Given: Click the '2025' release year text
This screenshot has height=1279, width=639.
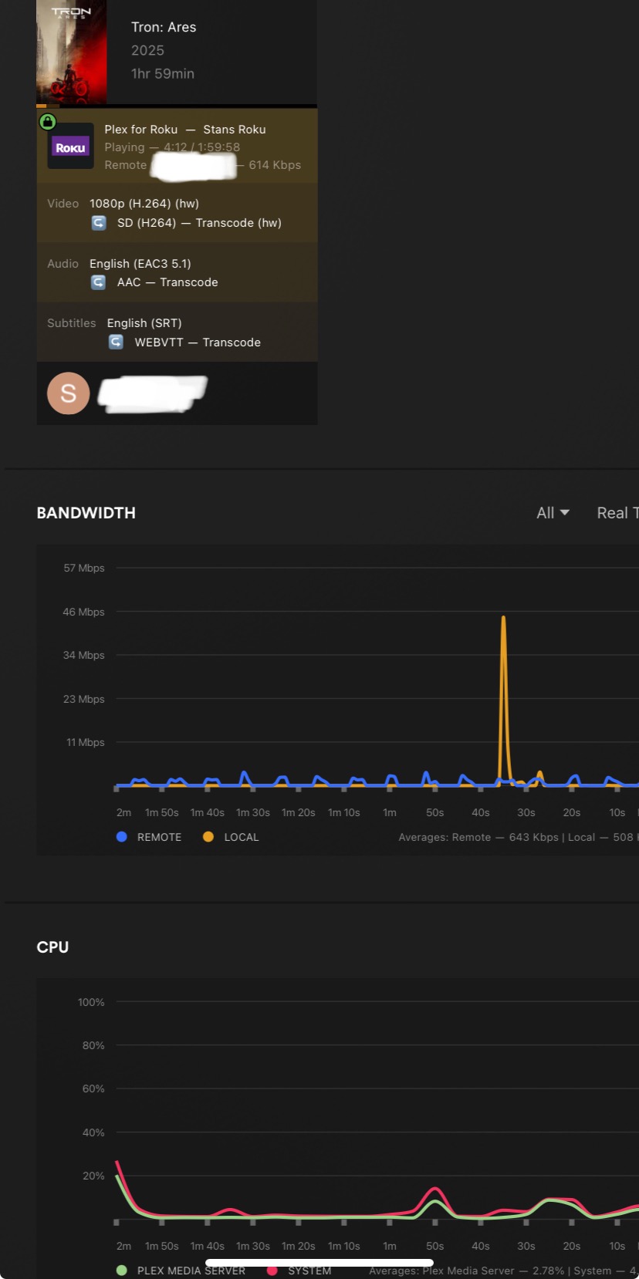Looking at the screenshot, I should point(147,50).
